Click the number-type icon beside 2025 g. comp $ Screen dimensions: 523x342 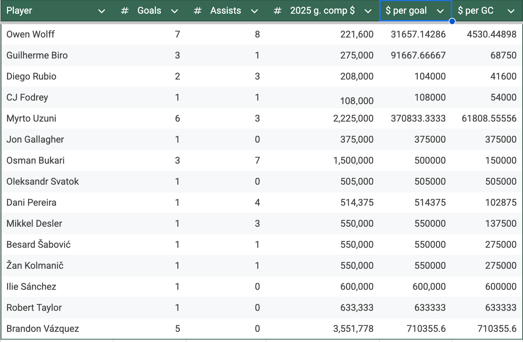click(278, 11)
